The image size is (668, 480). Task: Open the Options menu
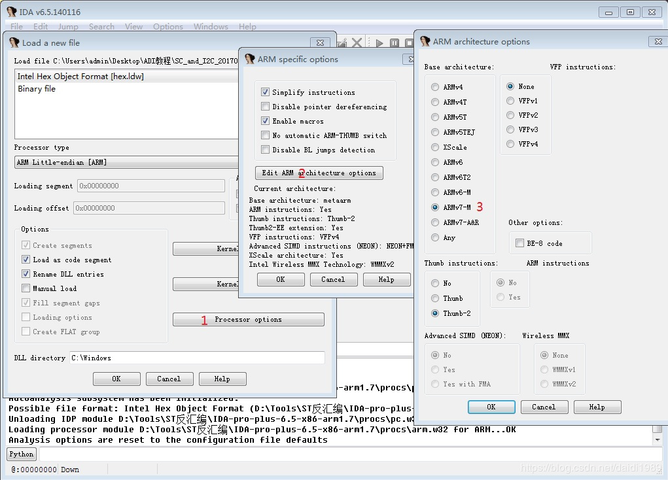click(167, 27)
